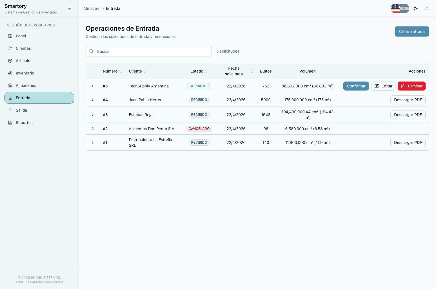Switch language using the US flag
436x289 pixels.
pos(395,8)
